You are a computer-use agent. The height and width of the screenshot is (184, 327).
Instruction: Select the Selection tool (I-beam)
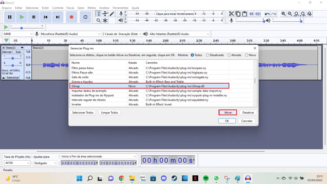(98, 14)
